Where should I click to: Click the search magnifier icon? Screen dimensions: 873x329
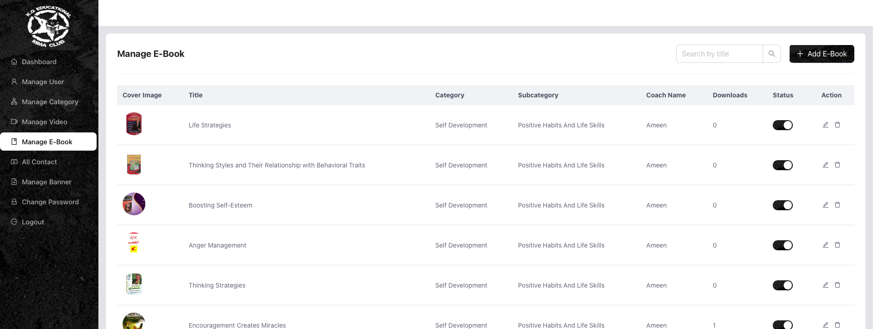click(x=771, y=54)
